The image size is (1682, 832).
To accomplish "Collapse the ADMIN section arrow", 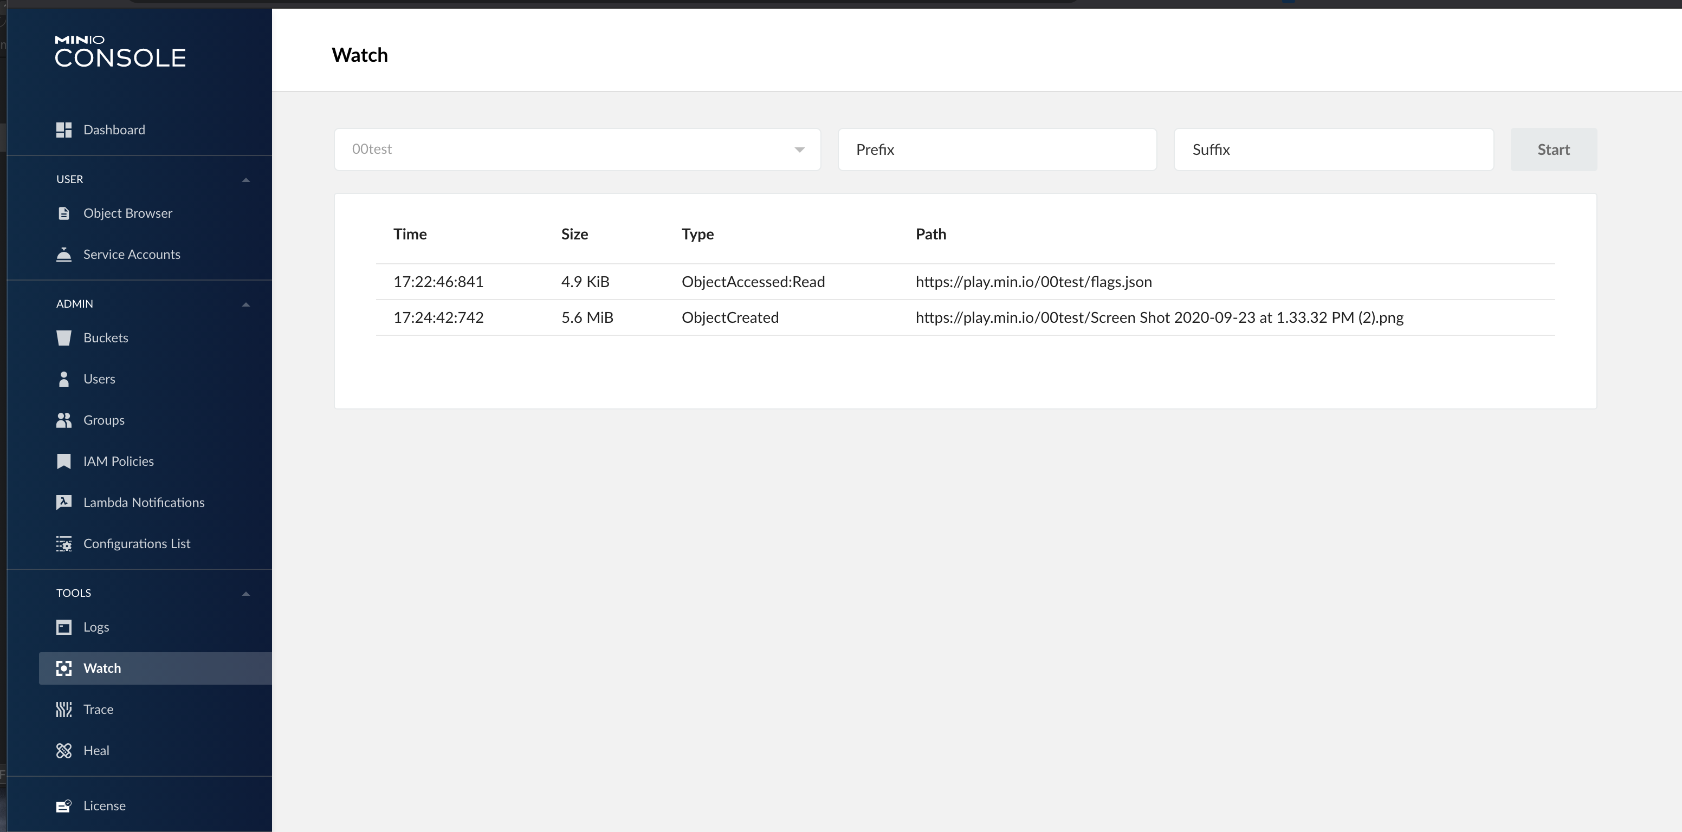I will [x=246, y=304].
